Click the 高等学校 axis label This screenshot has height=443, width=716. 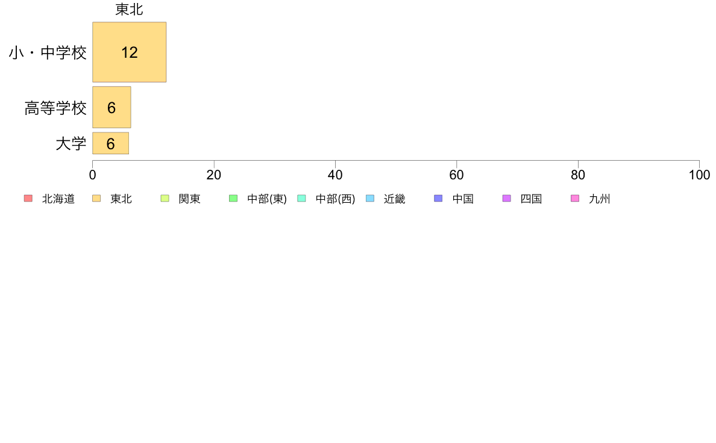[55, 108]
